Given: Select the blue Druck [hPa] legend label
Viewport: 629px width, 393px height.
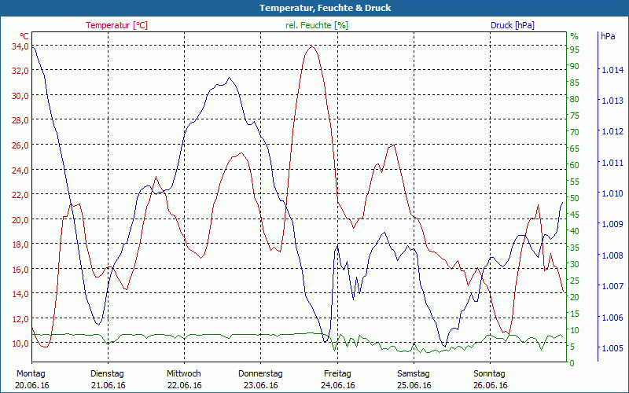Looking at the screenshot, I should (x=512, y=25).
